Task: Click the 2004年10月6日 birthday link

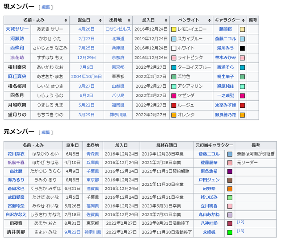Action: [86, 77]
